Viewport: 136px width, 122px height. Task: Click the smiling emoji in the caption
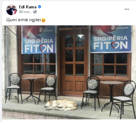(x=43, y=20)
